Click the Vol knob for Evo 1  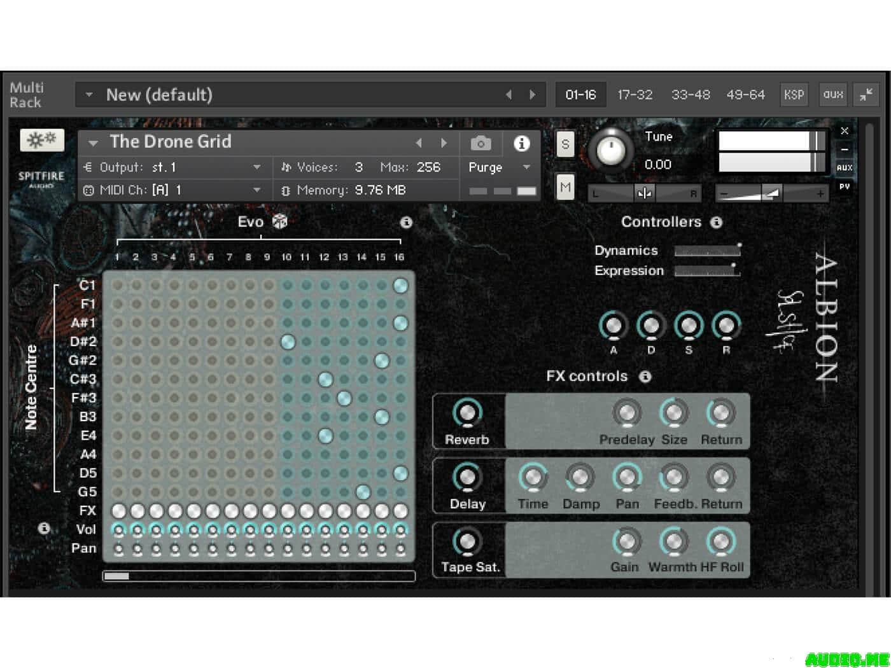(x=118, y=529)
